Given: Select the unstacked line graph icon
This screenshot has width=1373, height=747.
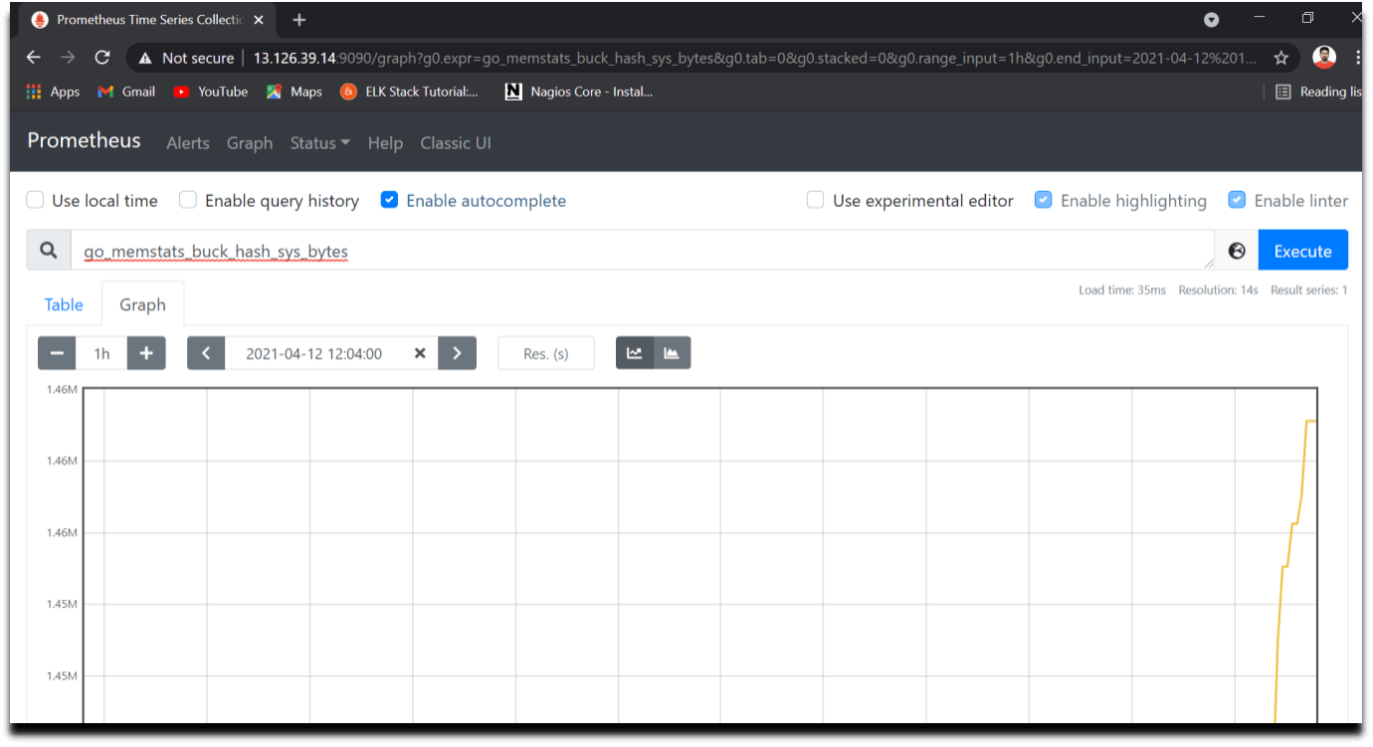Looking at the screenshot, I should 635,352.
